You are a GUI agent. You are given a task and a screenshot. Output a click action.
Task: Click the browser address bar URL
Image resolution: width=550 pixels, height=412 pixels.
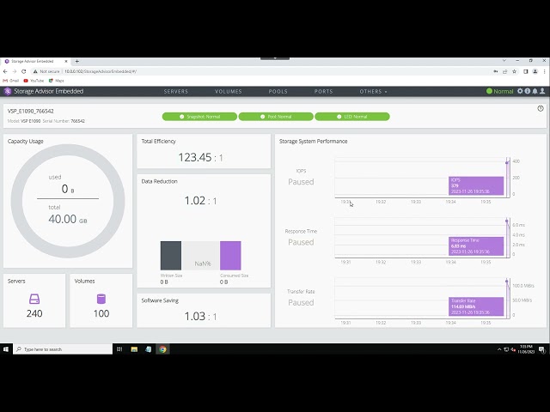pyautogui.click(x=101, y=71)
